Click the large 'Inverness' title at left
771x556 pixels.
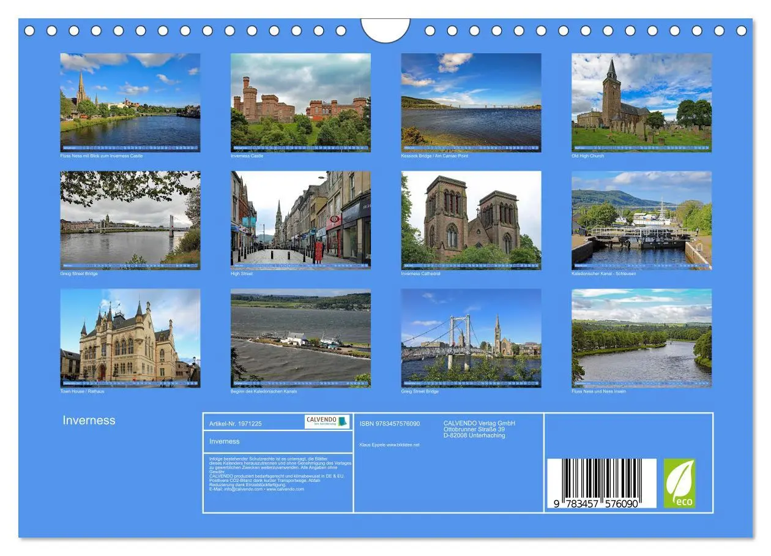89,420
